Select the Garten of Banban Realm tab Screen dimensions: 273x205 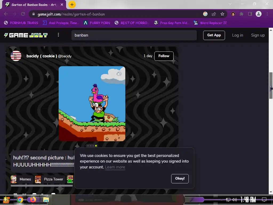pos(34,5)
